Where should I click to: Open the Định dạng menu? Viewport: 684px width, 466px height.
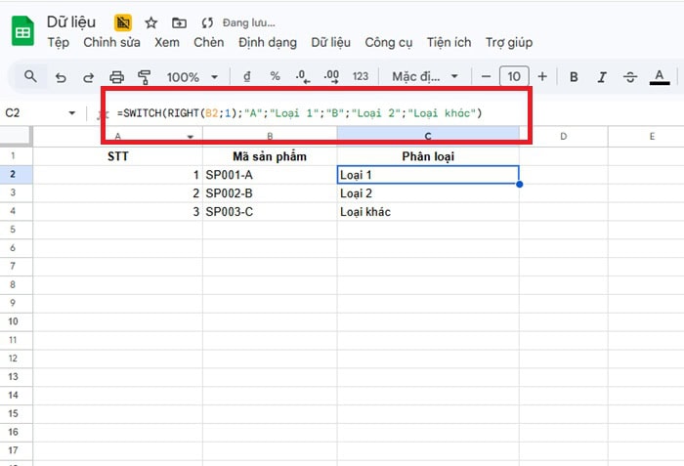(x=267, y=42)
